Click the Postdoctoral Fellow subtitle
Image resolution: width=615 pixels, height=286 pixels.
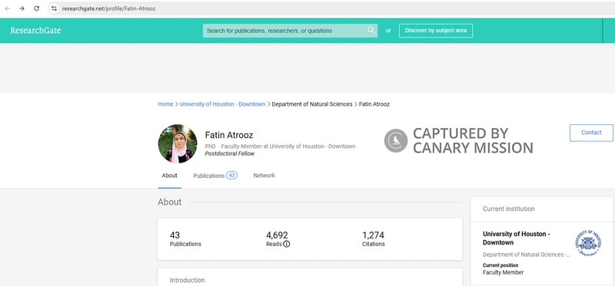(229, 154)
